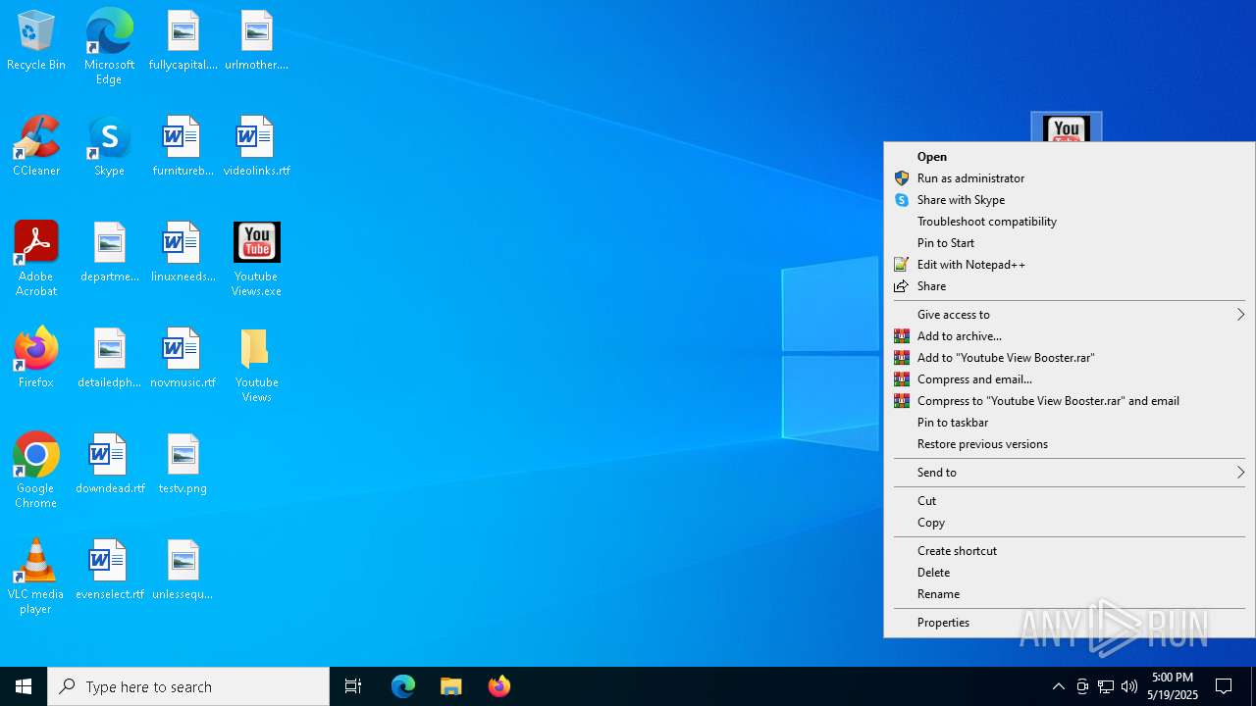Open File Explorer from the taskbar
This screenshot has width=1256, height=706.
coord(451,686)
